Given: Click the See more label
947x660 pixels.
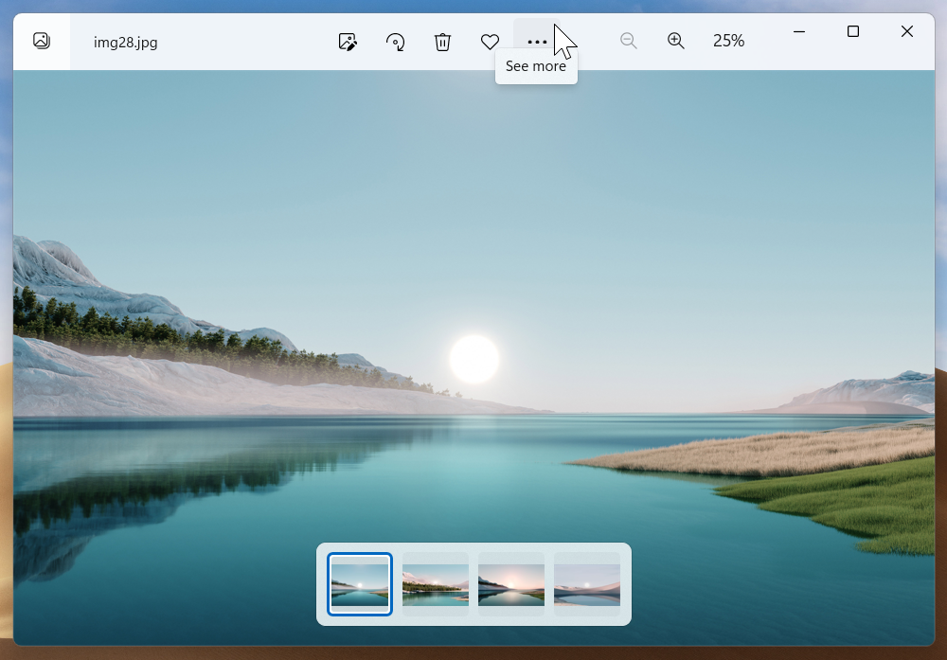Looking at the screenshot, I should tap(536, 65).
